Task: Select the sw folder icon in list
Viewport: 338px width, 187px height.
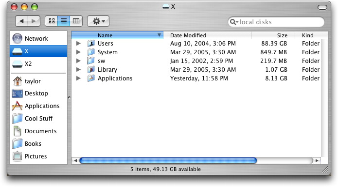Action: tap(91, 61)
